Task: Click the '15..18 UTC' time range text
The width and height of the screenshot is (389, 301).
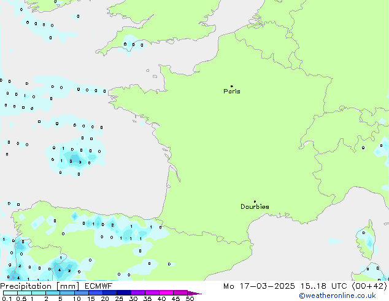Action: pos(323,286)
